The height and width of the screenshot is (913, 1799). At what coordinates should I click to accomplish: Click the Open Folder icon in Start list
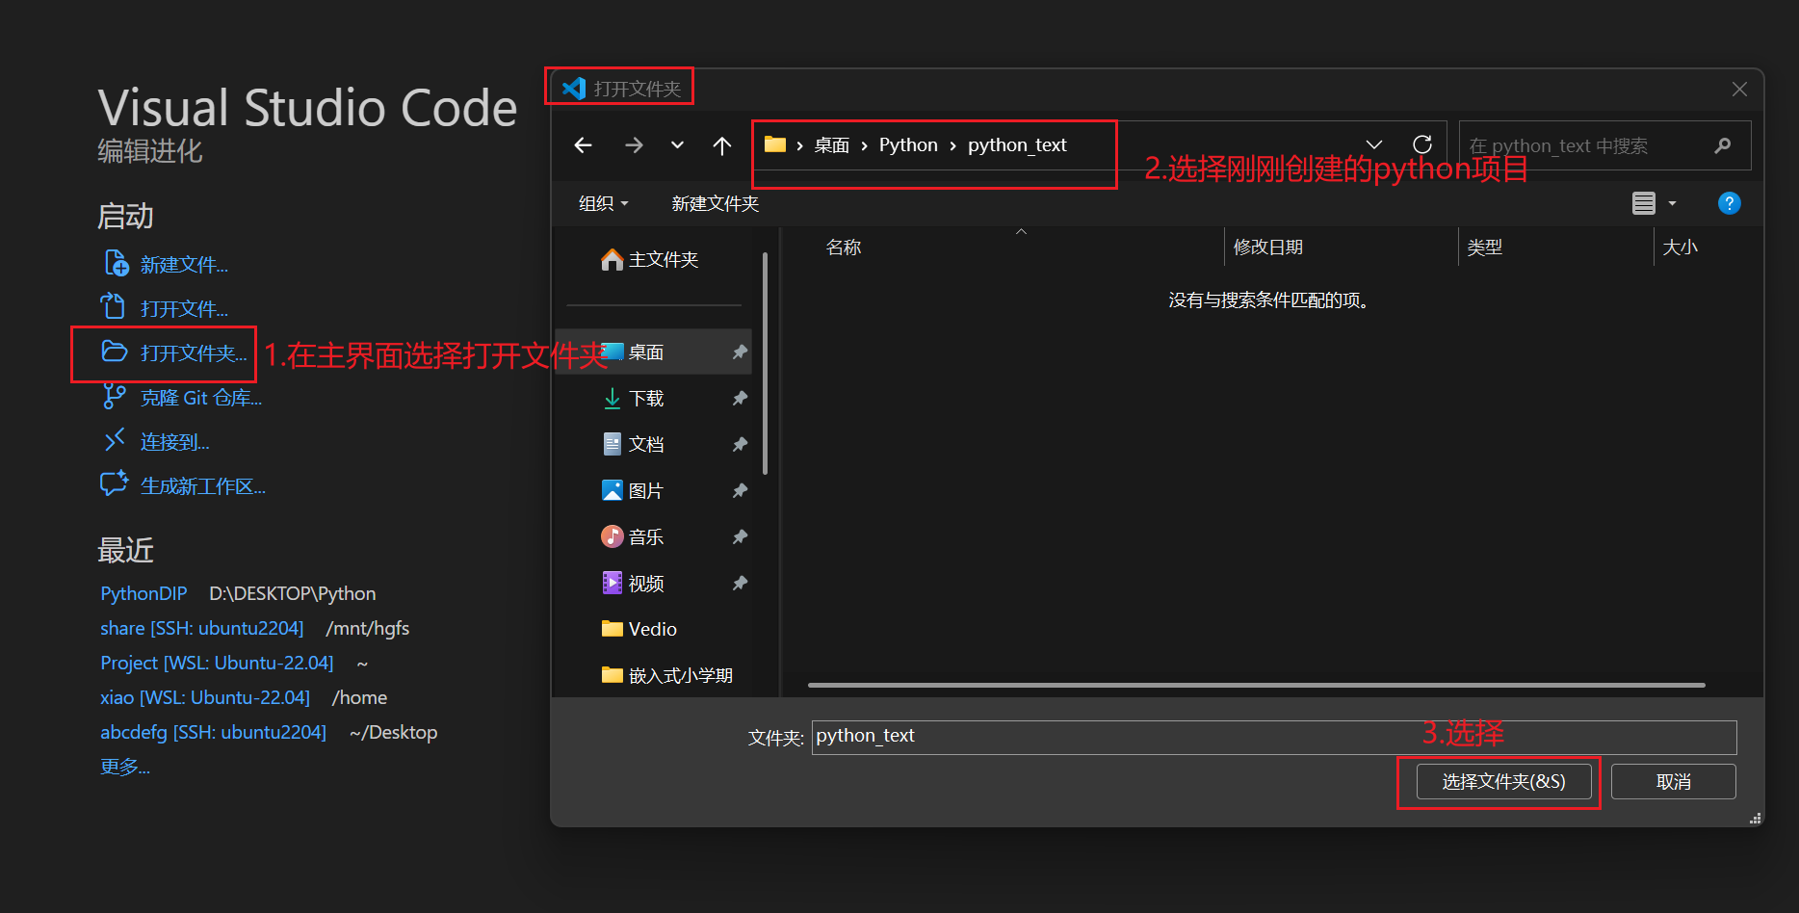point(115,352)
